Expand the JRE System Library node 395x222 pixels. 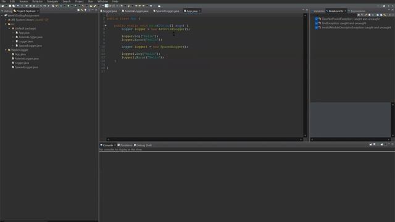[x=6, y=20]
